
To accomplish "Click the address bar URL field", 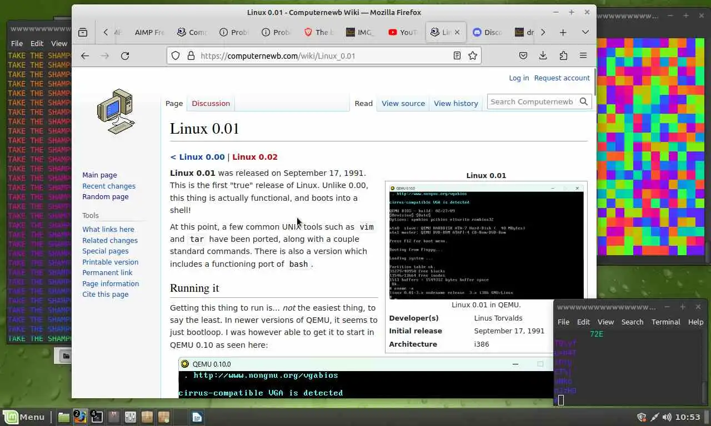I will (324, 55).
